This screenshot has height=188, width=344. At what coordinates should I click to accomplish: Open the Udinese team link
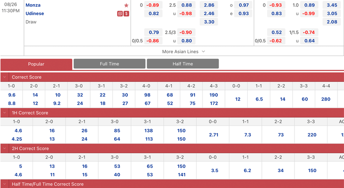(x=34, y=14)
